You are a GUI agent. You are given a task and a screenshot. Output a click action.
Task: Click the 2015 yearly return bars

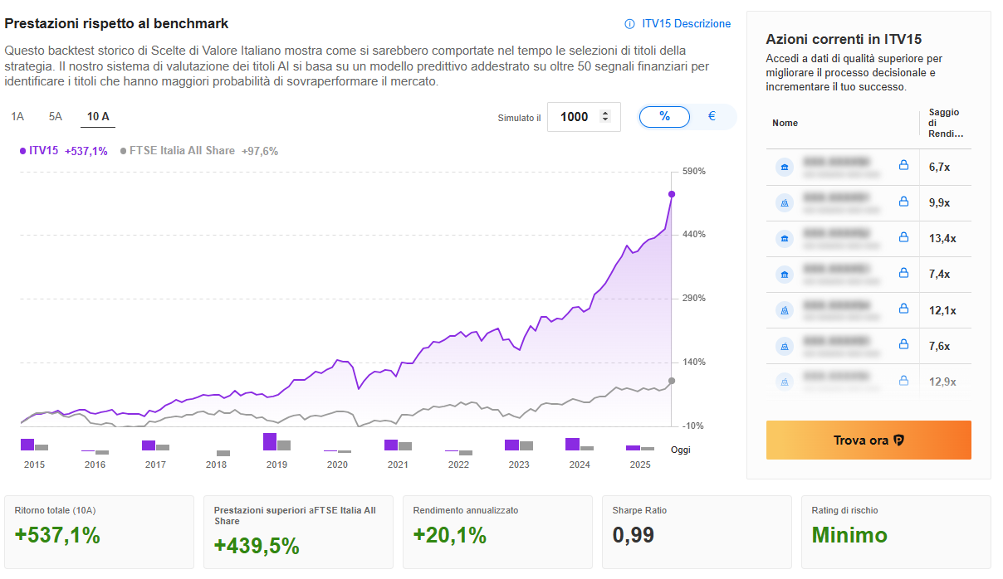(x=34, y=445)
